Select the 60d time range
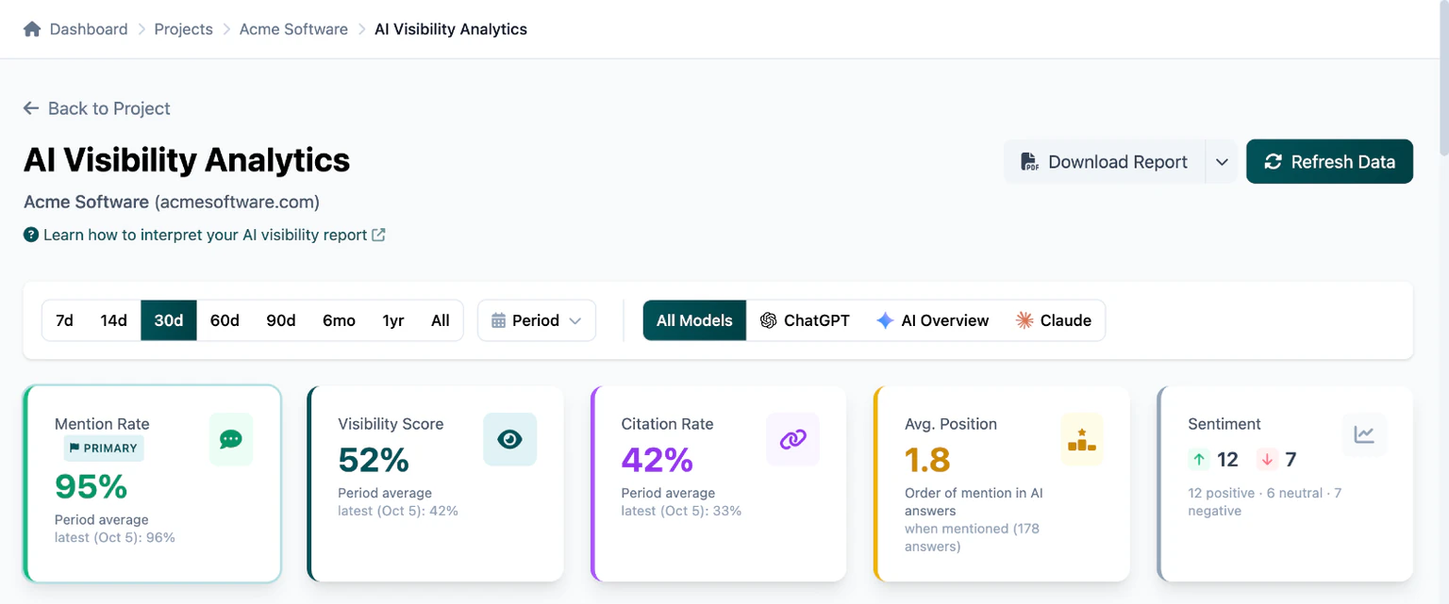1449x604 pixels. tap(225, 320)
